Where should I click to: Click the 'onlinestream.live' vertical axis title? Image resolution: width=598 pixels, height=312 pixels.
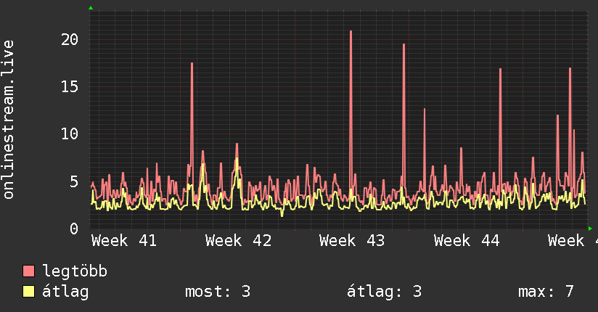coord(8,120)
